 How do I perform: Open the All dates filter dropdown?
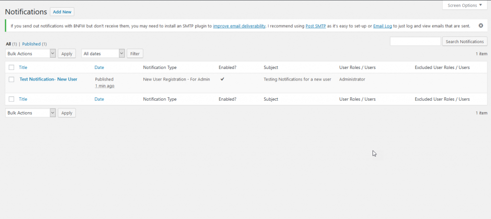[x=103, y=54]
